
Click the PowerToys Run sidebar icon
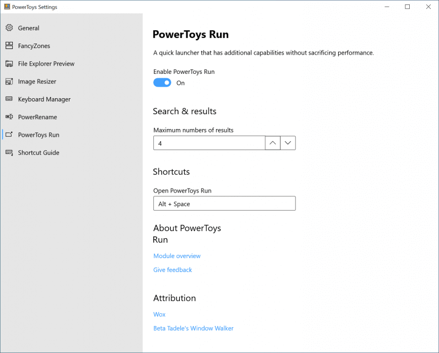pos(9,135)
